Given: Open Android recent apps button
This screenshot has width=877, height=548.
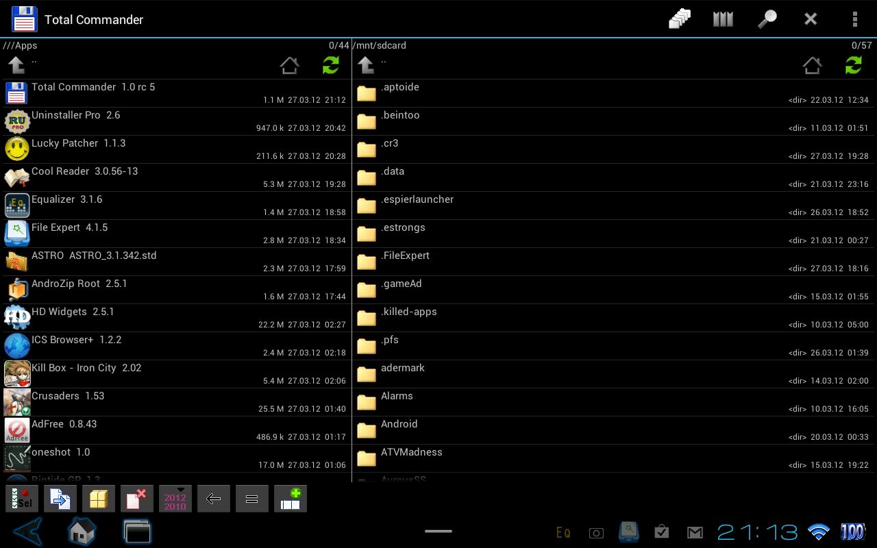Looking at the screenshot, I should (x=136, y=531).
